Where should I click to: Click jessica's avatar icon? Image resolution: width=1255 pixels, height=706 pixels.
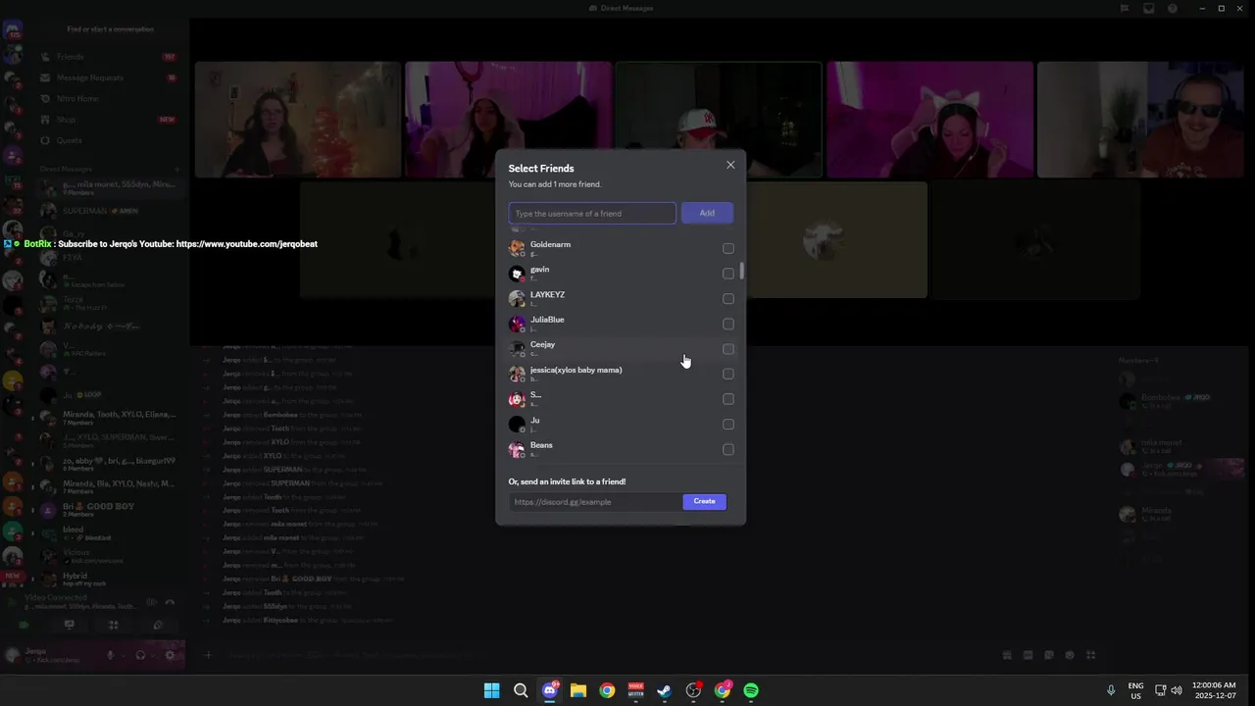[517, 375]
